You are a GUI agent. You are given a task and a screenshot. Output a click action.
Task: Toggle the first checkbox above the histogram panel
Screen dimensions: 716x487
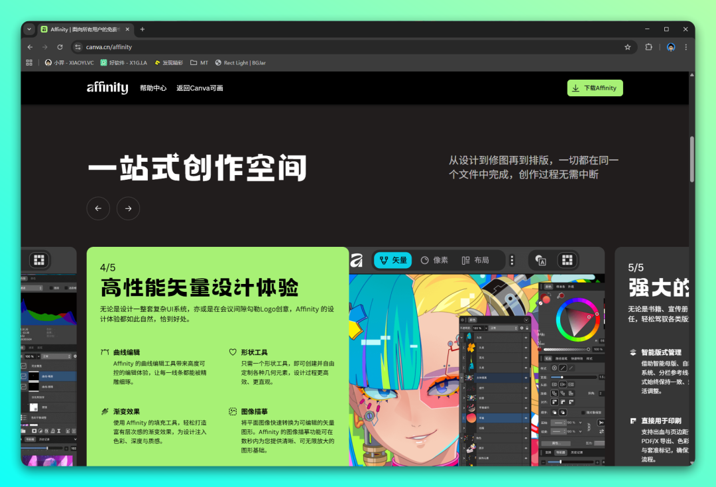[x=51, y=288]
